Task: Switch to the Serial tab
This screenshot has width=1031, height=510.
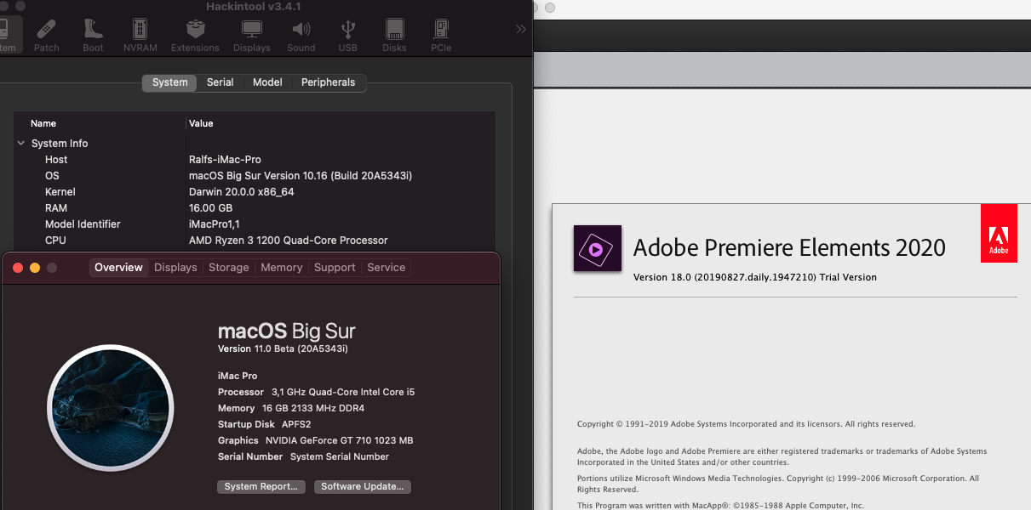Action: coord(220,82)
